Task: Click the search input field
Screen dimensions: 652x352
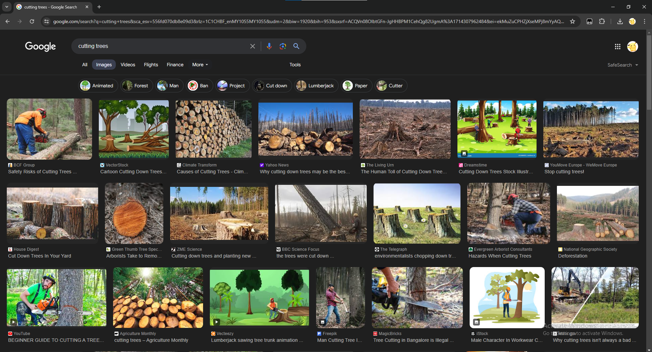Action: pos(161,46)
